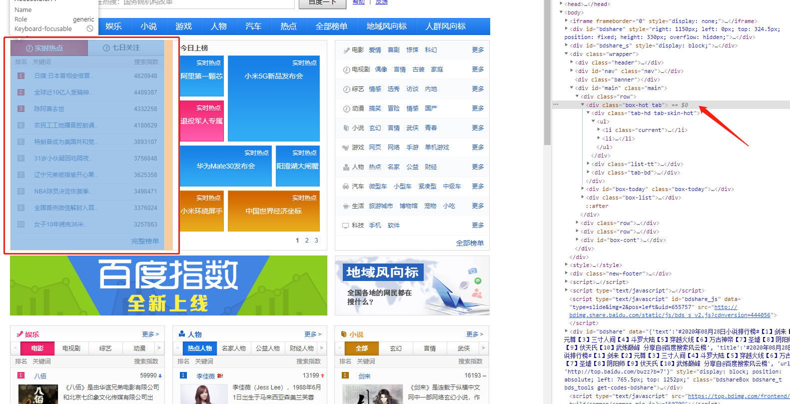Collapse the div id main node
790x404 pixels.
click(x=572, y=88)
